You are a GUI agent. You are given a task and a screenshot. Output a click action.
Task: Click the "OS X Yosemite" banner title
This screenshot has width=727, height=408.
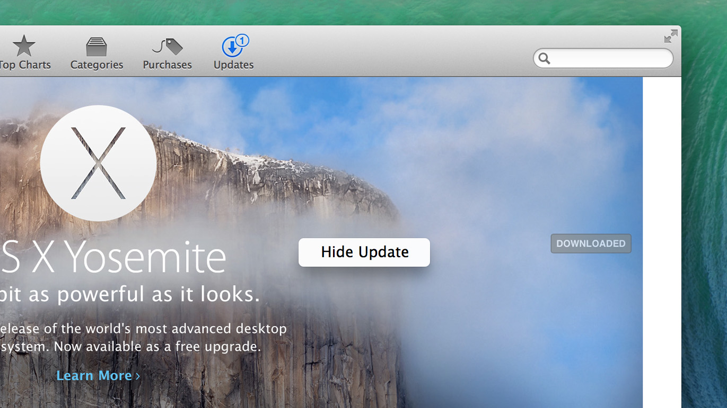[113, 258]
